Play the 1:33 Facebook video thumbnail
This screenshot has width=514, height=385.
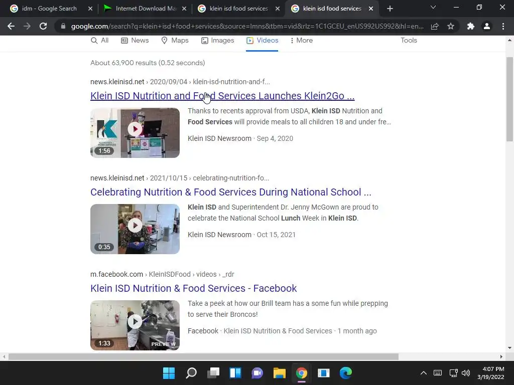click(x=135, y=325)
